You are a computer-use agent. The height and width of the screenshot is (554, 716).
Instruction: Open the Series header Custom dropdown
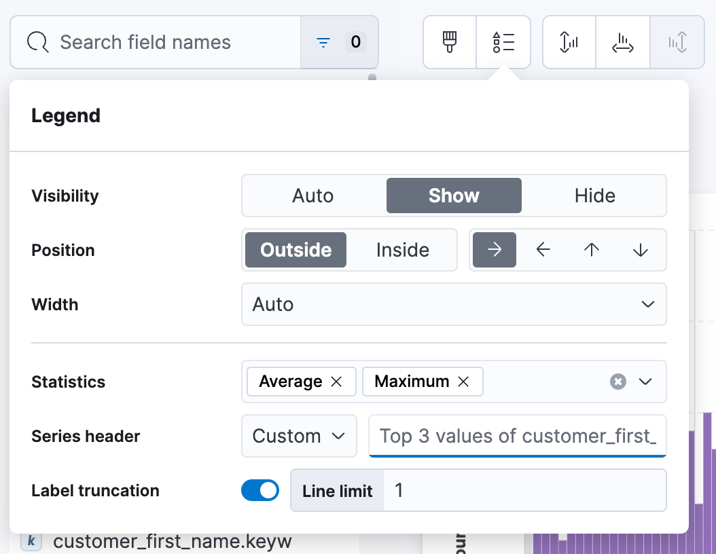pyautogui.click(x=299, y=436)
